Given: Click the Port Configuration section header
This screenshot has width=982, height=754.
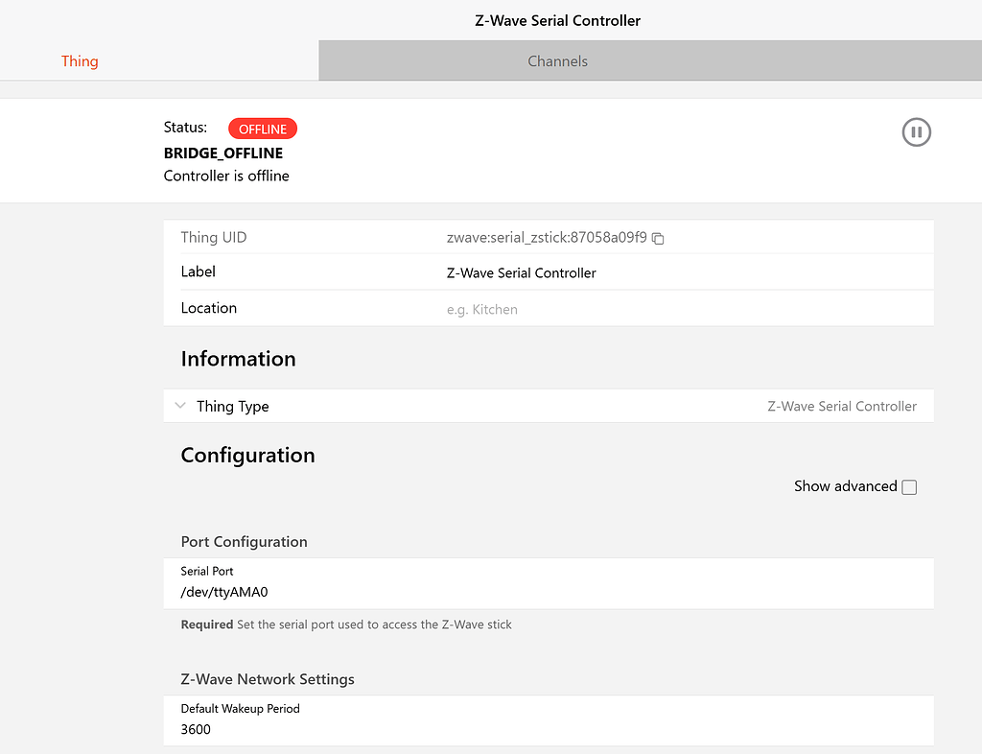Looking at the screenshot, I should tap(244, 542).
